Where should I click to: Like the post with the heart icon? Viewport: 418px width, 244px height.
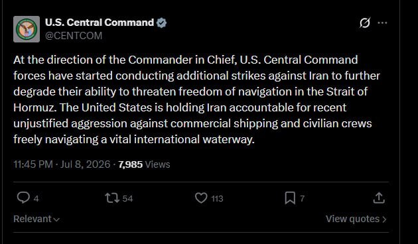pos(201,198)
